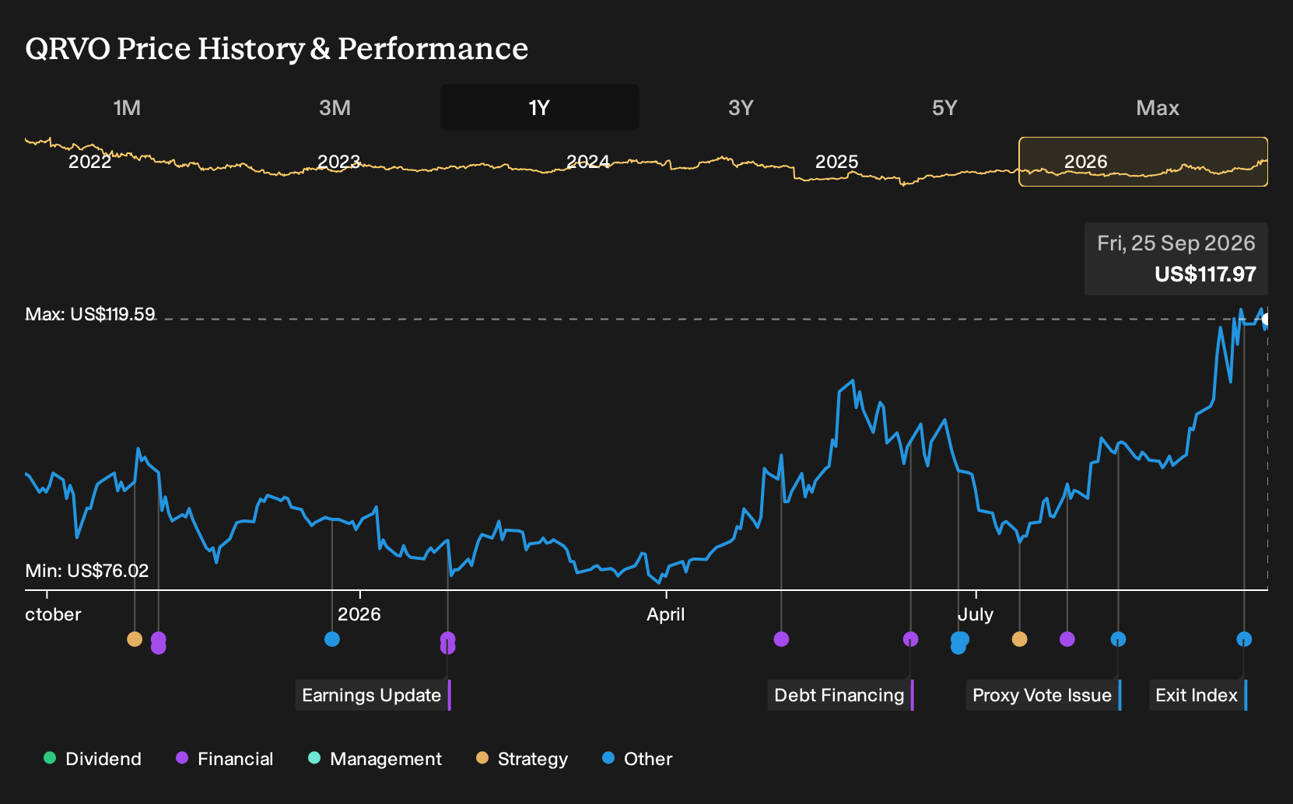This screenshot has width=1293, height=804.
Task: Show the Max time range
Action: (1158, 107)
